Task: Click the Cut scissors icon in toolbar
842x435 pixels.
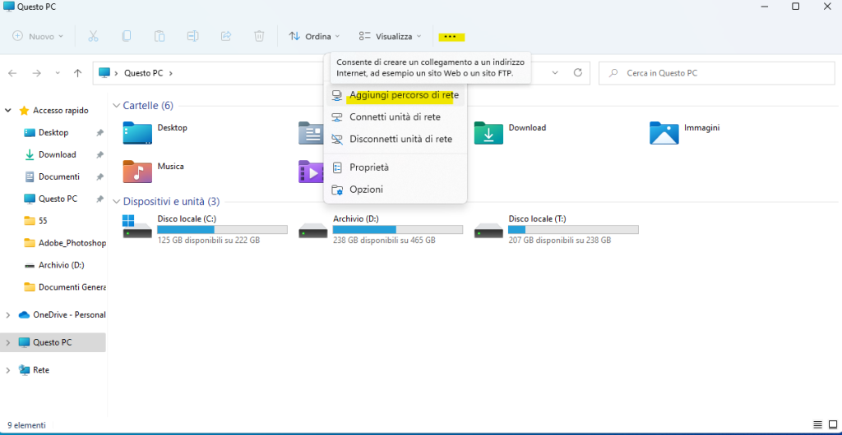Action: click(x=93, y=36)
